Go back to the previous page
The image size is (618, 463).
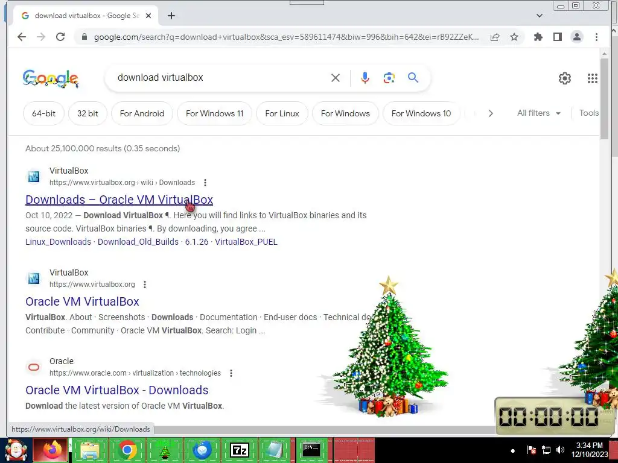pyautogui.click(x=22, y=37)
